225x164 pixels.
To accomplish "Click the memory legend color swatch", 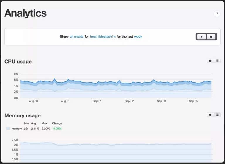I will point(8,129).
